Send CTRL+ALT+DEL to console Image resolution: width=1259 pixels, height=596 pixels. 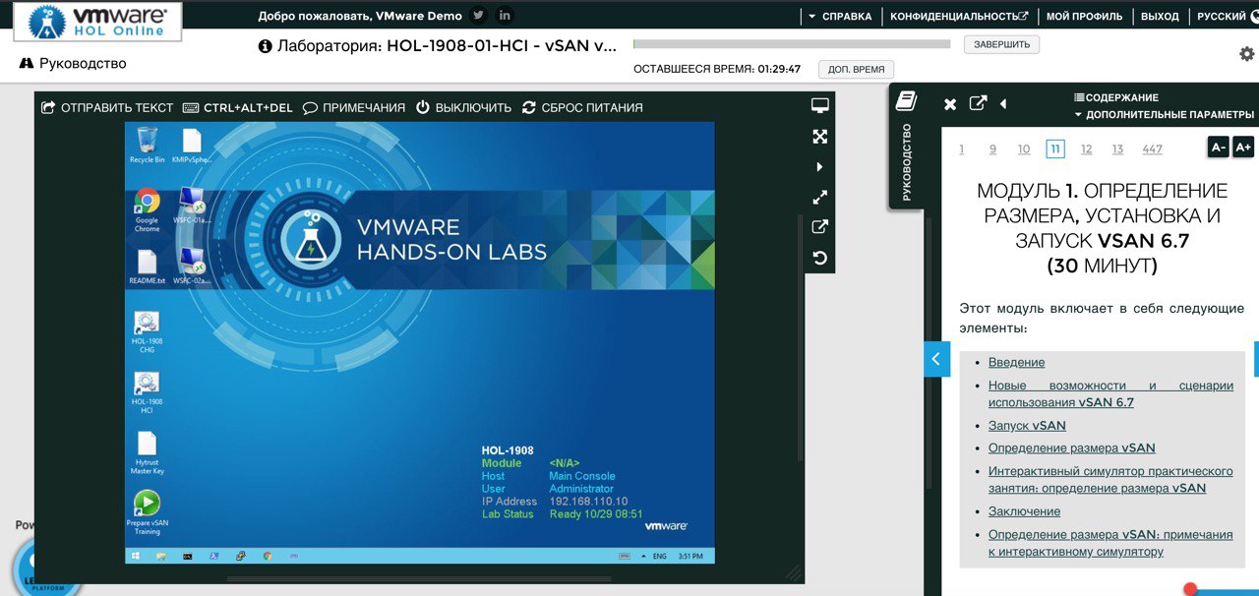[x=237, y=107]
